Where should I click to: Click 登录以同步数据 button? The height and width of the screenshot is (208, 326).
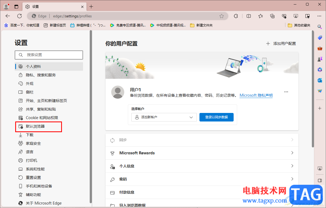pyautogui.click(x=217, y=117)
